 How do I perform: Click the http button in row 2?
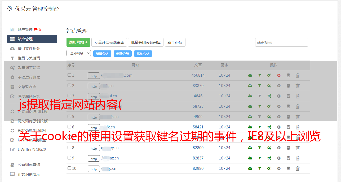tap(94, 86)
